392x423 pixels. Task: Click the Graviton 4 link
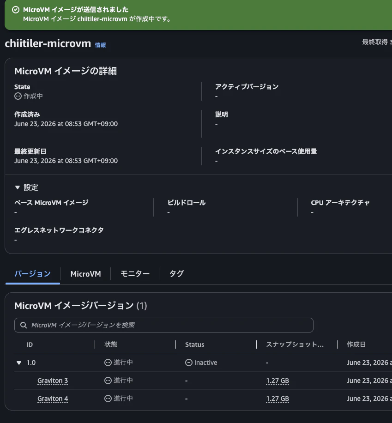click(x=53, y=399)
